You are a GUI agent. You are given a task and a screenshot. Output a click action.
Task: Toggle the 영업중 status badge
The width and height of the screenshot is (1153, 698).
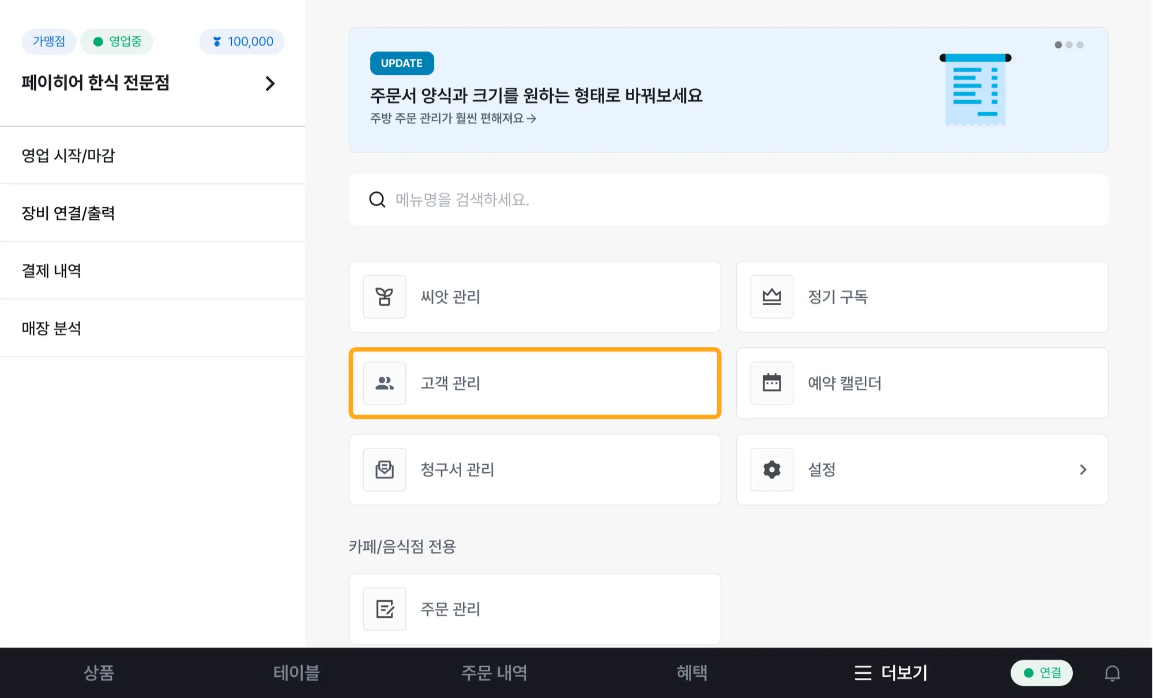click(x=117, y=41)
